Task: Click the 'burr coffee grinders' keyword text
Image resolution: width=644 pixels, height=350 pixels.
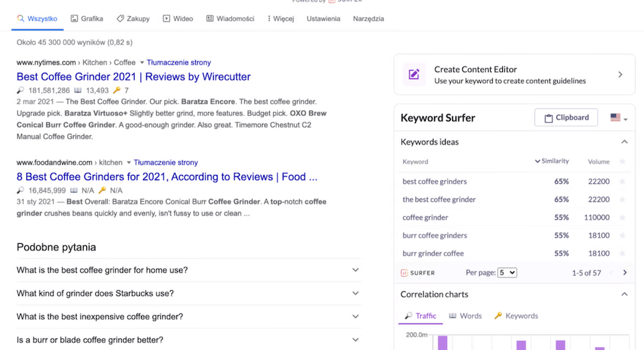Action: click(435, 235)
